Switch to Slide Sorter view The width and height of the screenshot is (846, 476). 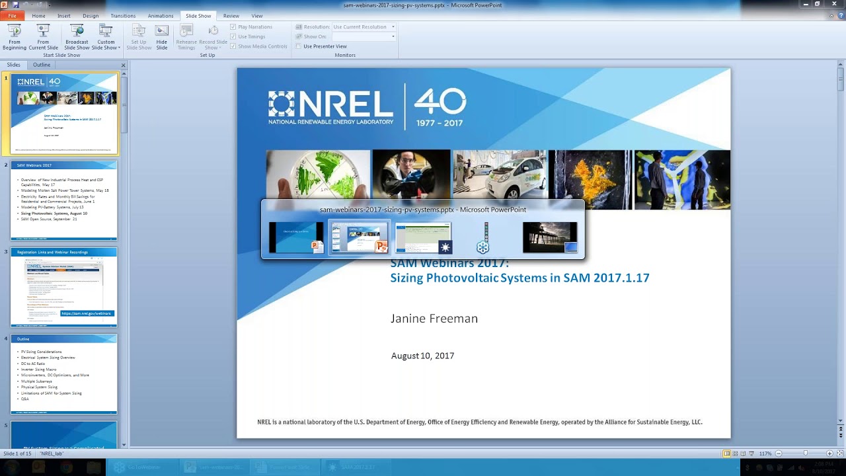[735, 454]
